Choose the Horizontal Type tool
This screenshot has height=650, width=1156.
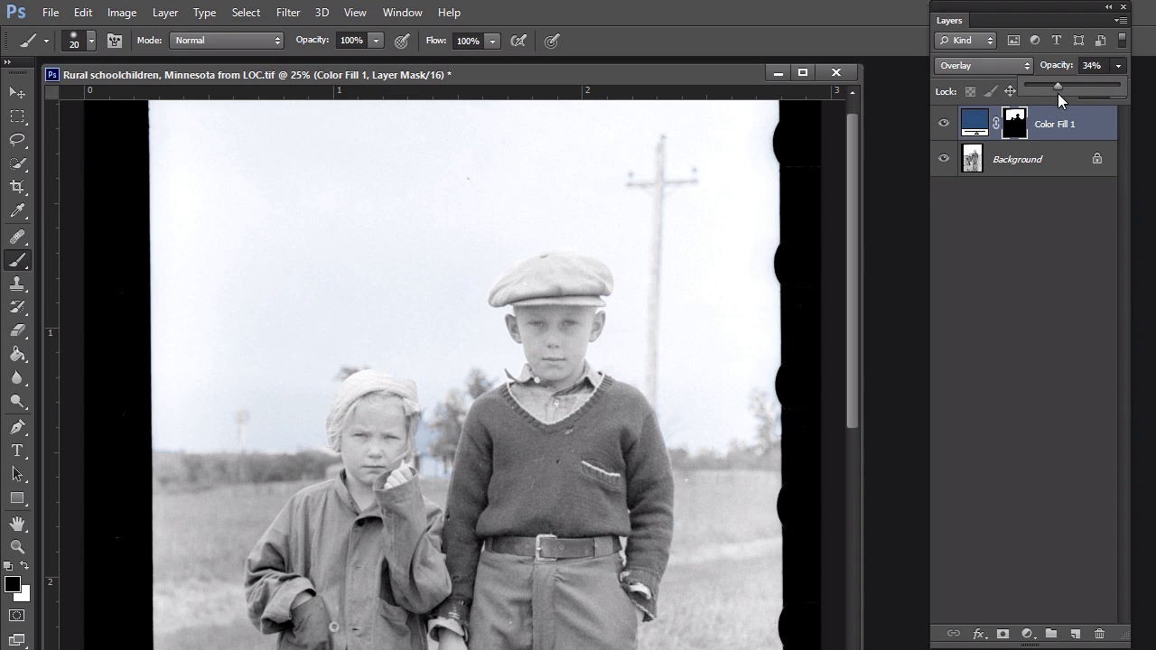[x=17, y=450]
